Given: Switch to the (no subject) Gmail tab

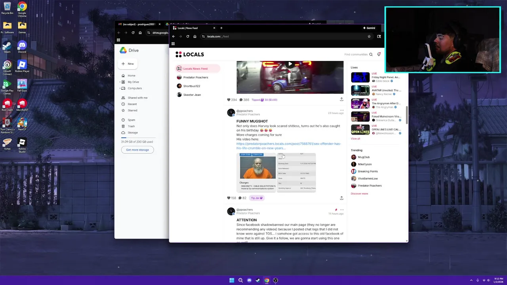Looking at the screenshot, I should (139, 24).
